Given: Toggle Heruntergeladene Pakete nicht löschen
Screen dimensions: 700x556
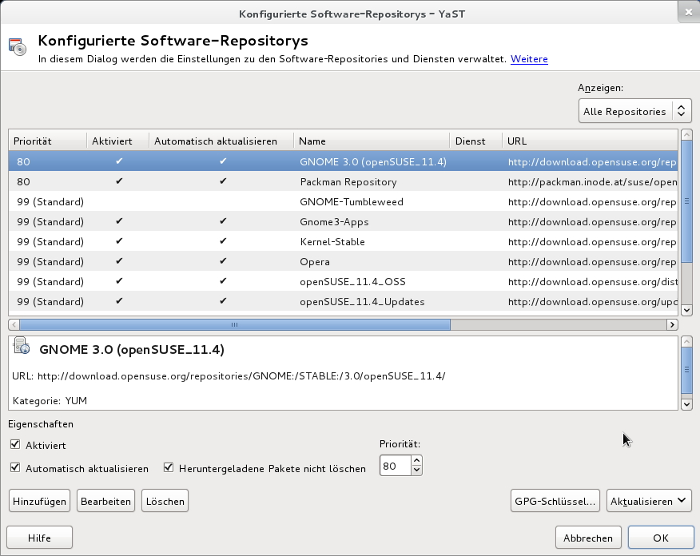Looking at the screenshot, I should 168,467.
